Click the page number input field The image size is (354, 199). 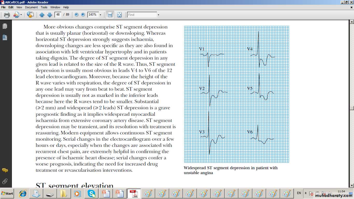[58, 15]
